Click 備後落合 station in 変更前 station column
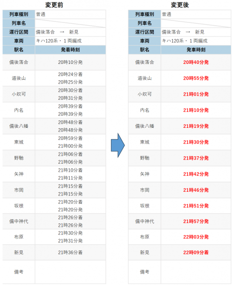The width and height of the screenshot is (233, 285). point(19,63)
